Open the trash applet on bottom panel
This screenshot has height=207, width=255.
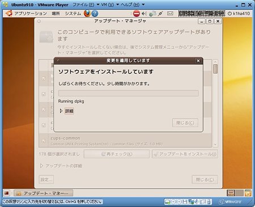(x=248, y=193)
